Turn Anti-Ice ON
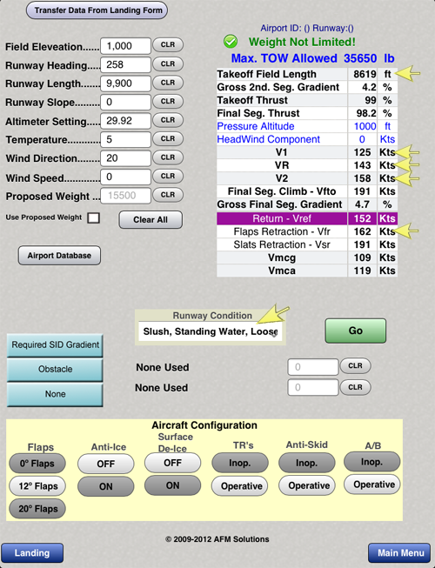 [x=106, y=486]
